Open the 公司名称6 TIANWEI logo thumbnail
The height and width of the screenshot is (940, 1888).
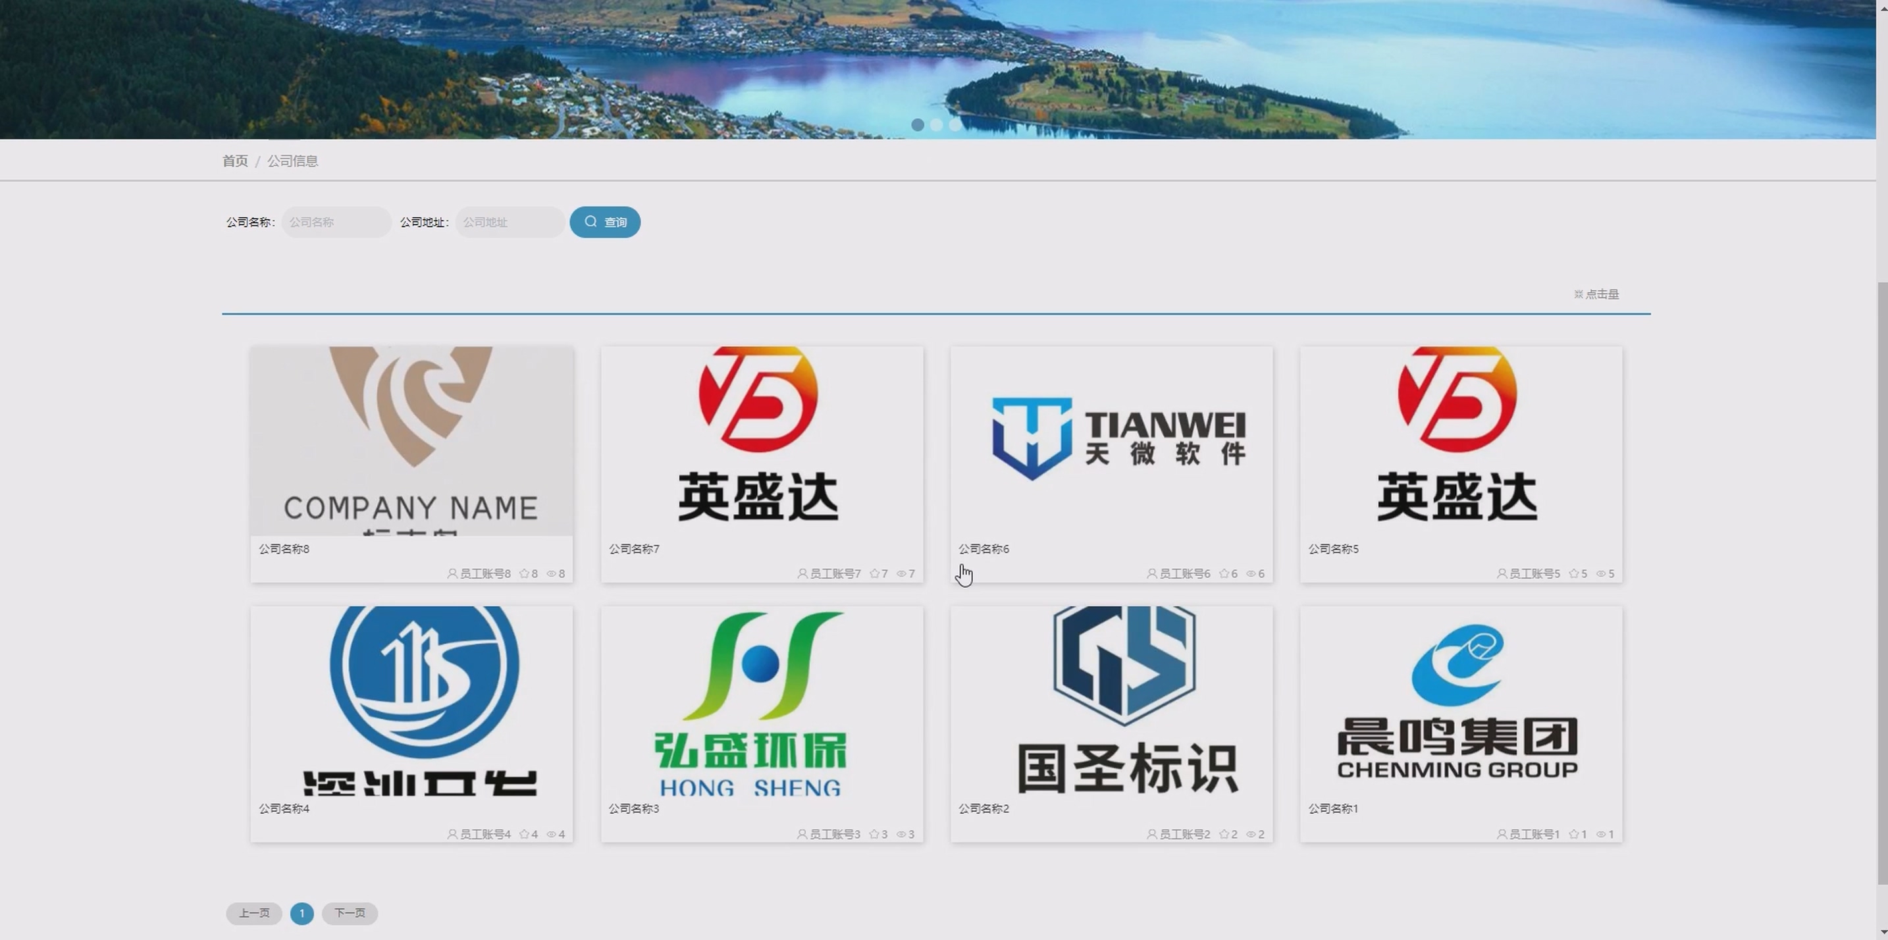[1111, 441]
